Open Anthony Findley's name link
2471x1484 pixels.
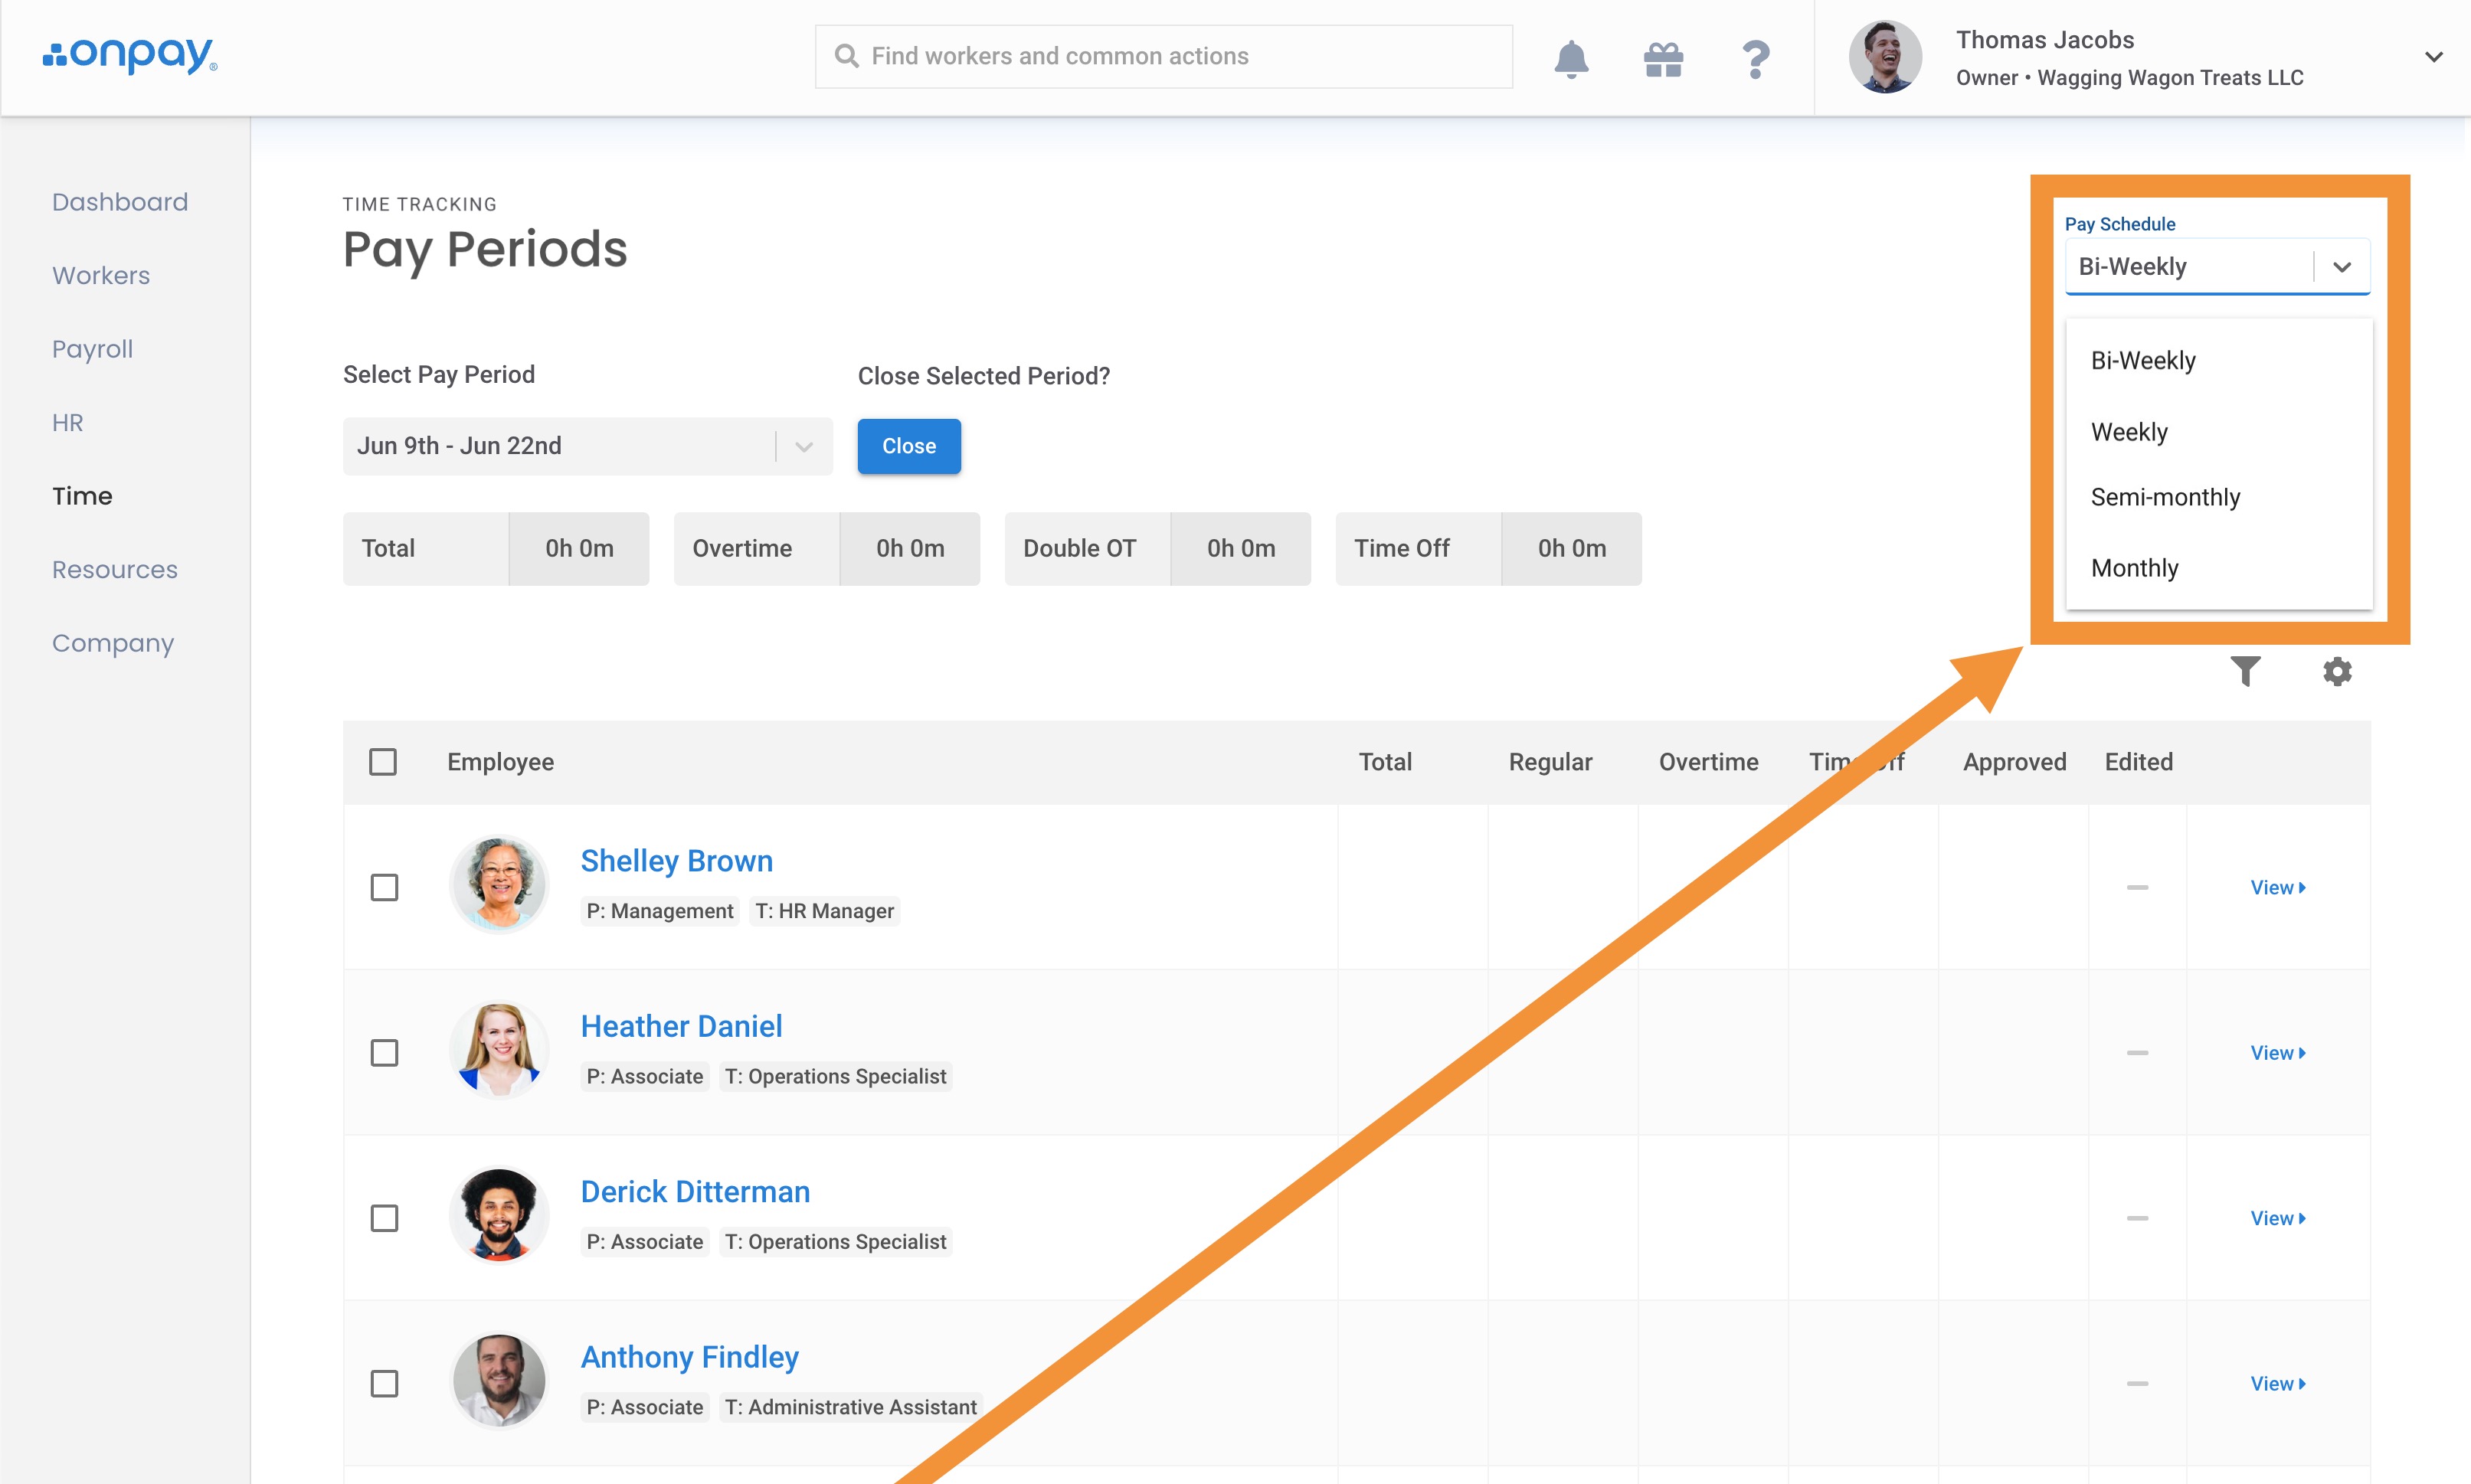(x=690, y=1357)
